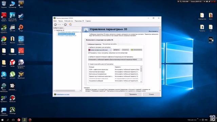Select the Анизотропная фильтрация setting row
The width and height of the screenshot is (217, 122).
tap(114, 72)
